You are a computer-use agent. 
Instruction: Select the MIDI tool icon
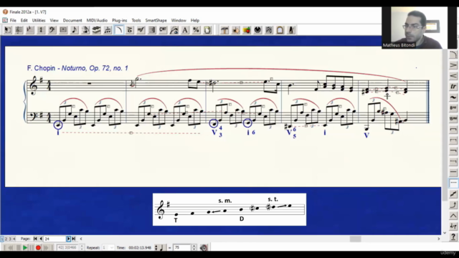click(258, 30)
